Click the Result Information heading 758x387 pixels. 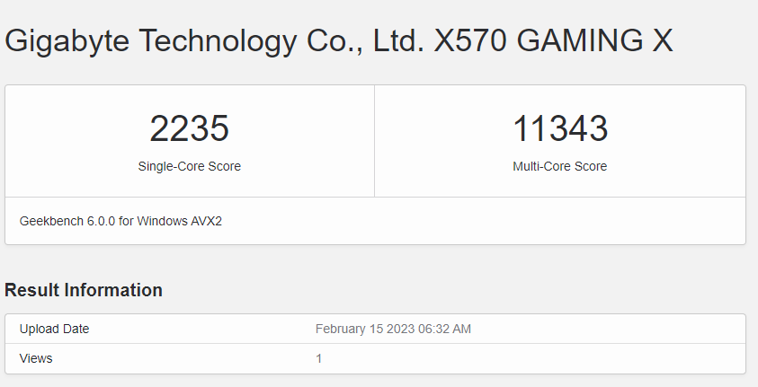(x=84, y=290)
